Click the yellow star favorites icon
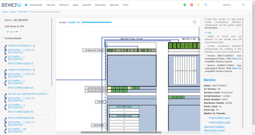Screen dimensions: 255x135 point(199,5)
